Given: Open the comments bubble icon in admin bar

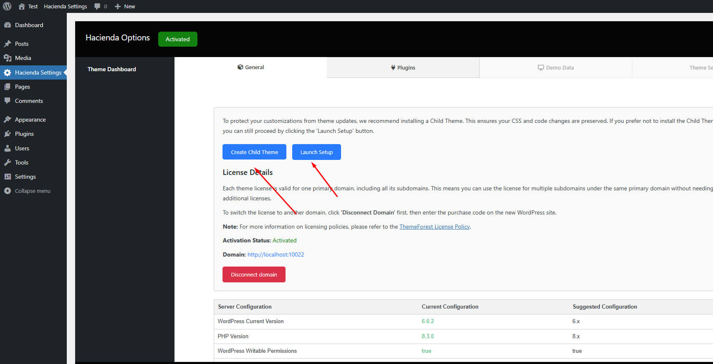Looking at the screenshot, I should (97, 6).
